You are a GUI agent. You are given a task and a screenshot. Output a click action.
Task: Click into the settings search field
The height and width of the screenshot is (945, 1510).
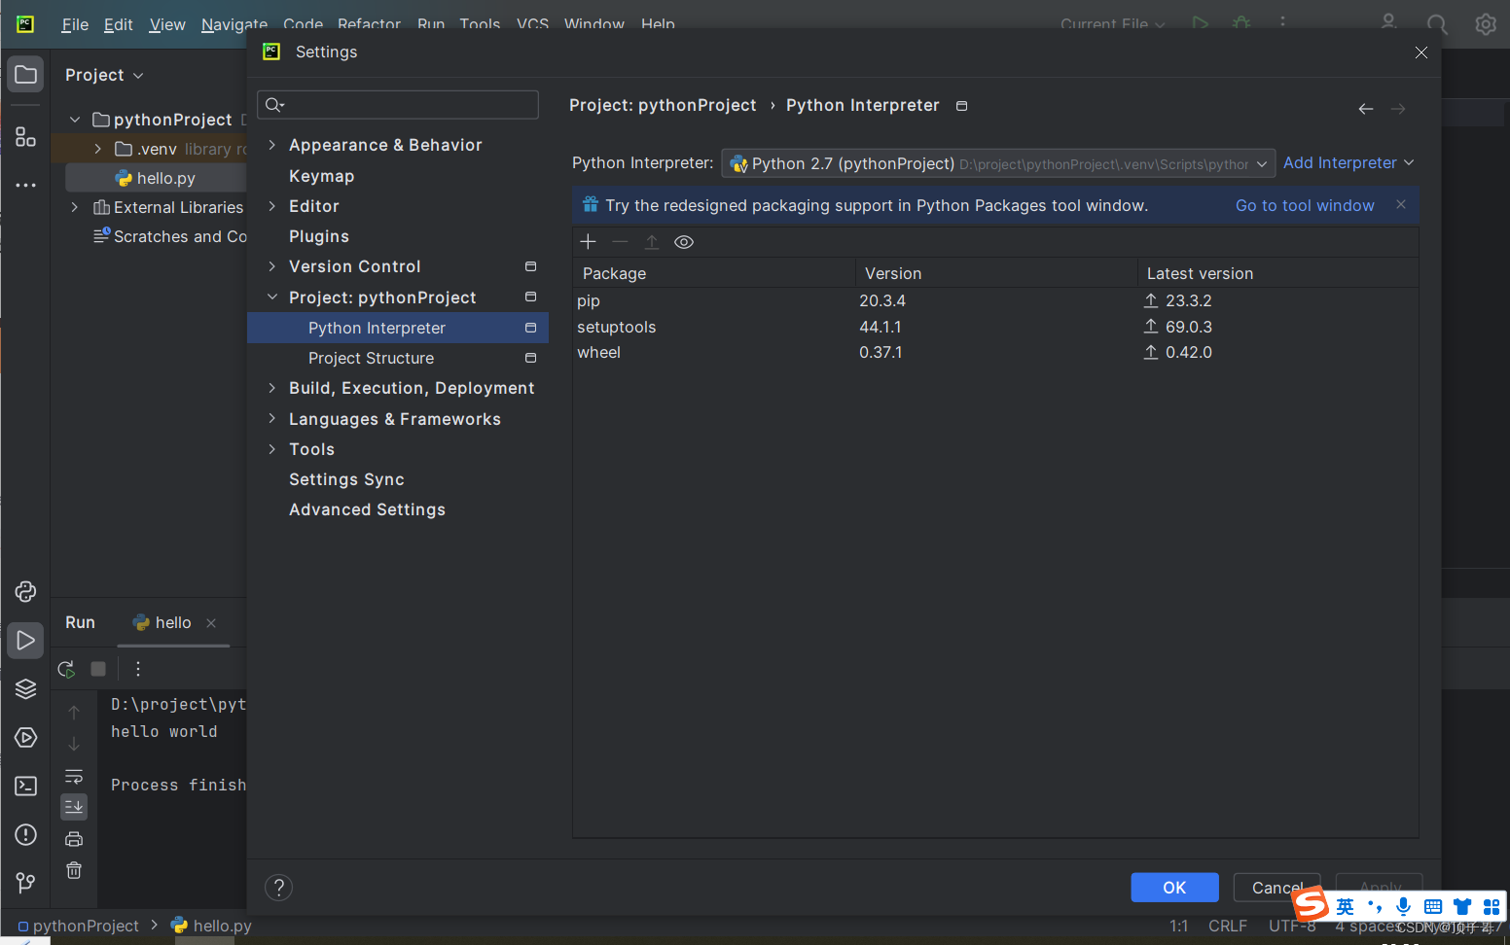(x=398, y=105)
